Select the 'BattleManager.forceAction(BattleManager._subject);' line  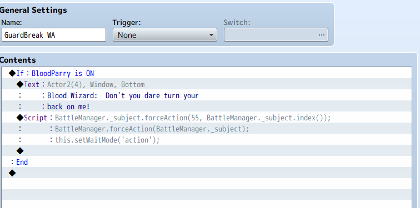pyautogui.click(x=207, y=129)
